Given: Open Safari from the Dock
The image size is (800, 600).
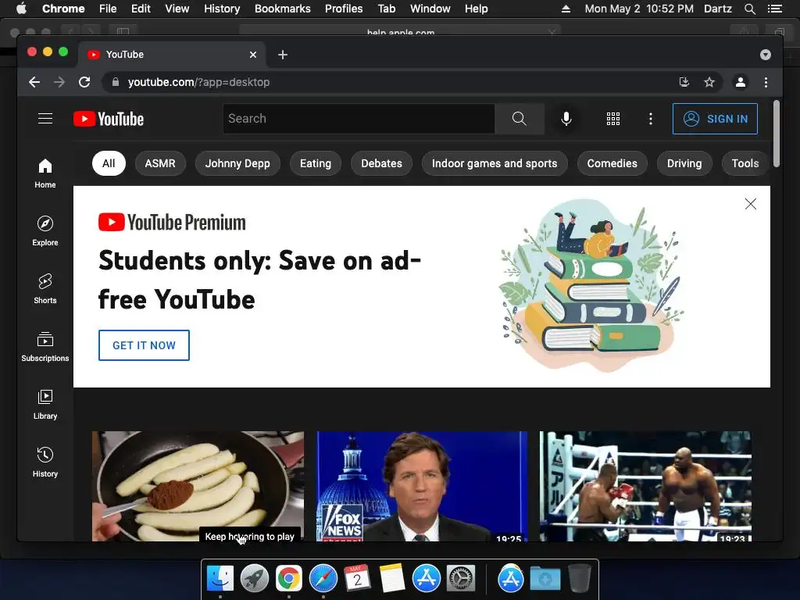Looking at the screenshot, I should point(323,579).
